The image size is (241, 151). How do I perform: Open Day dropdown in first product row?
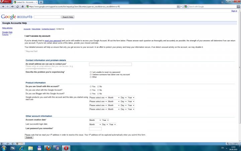[x=124, y=98]
